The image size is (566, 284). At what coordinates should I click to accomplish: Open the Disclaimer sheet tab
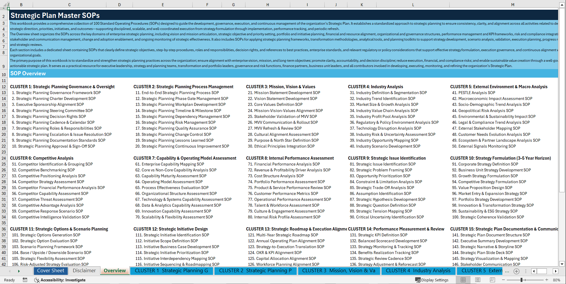point(84,270)
